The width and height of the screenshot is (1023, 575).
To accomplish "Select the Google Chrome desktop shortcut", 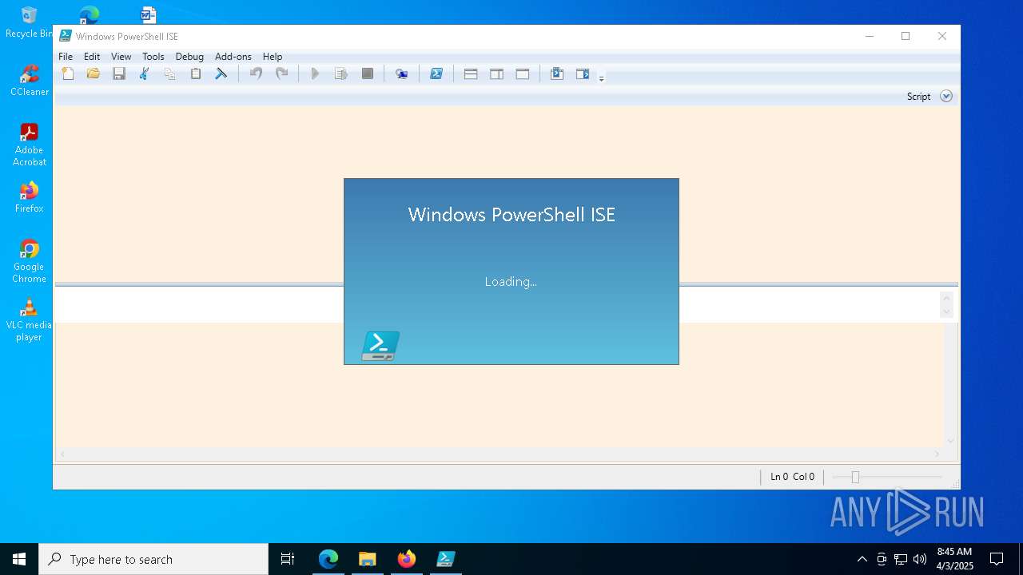I will click(x=29, y=261).
